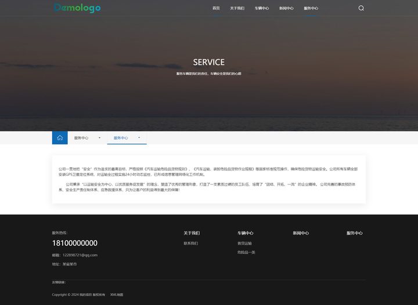Click the 服务热线 label in footer
This screenshot has height=305, width=418.
point(60,233)
